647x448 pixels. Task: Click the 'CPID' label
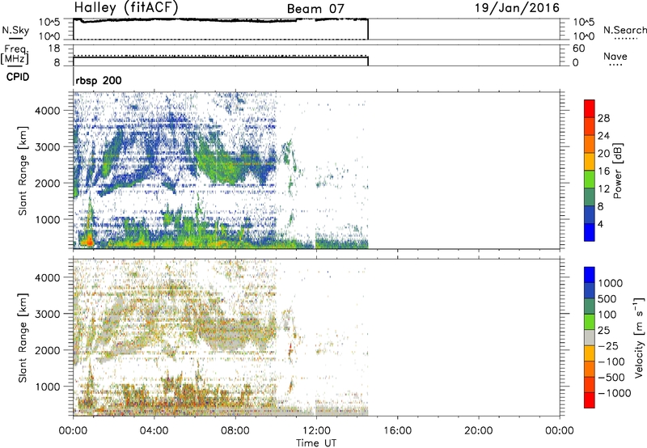18,77
